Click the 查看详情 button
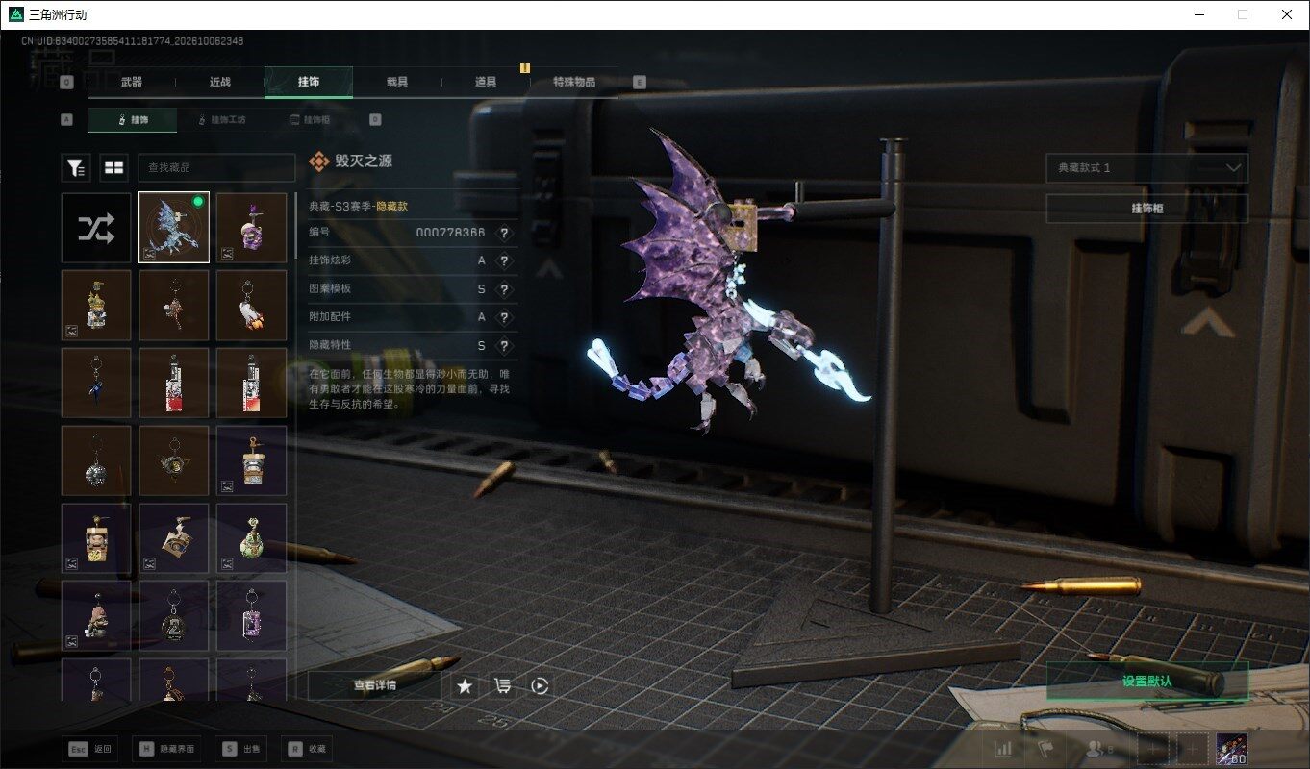 [374, 685]
